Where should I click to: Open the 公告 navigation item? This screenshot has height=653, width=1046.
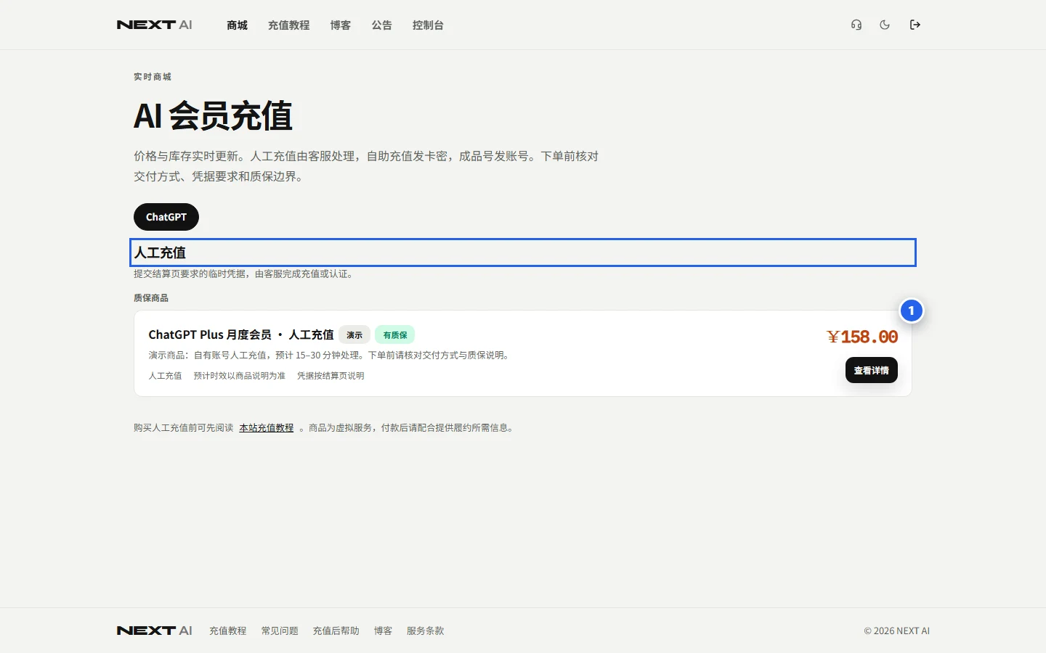381,25
